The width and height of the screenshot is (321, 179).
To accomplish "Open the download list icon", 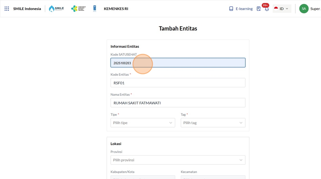I will pos(259,9).
